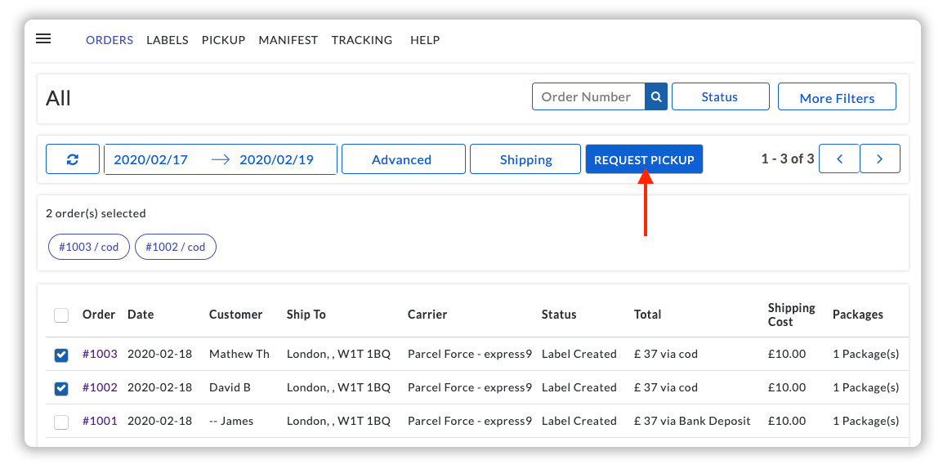Click customer name Mathew Th
The height and width of the screenshot is (469, 943).
coord(239,354)
